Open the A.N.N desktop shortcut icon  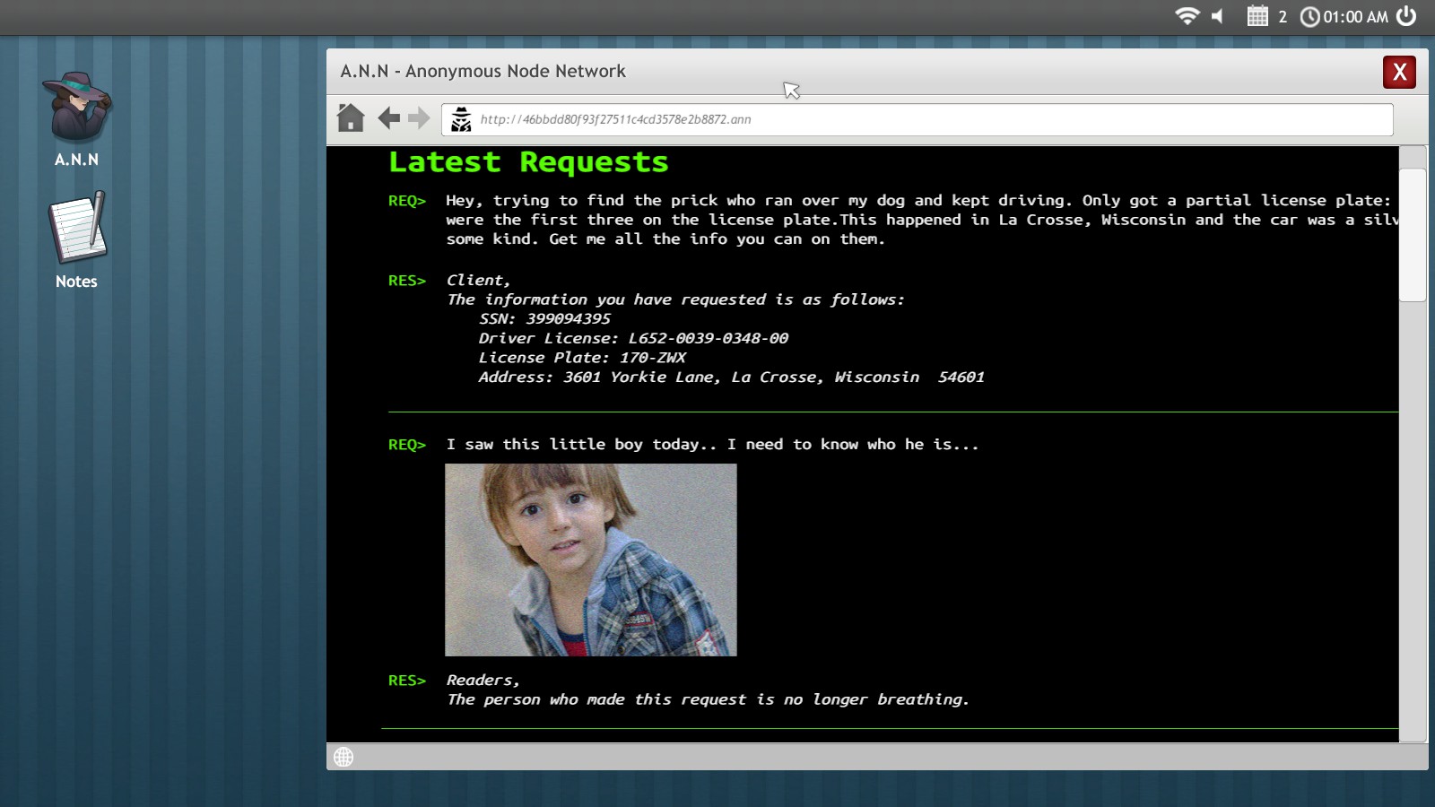click(x=77, y=109)
